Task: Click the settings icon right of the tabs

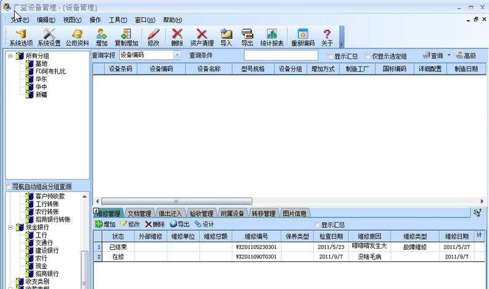Action: 477,213
